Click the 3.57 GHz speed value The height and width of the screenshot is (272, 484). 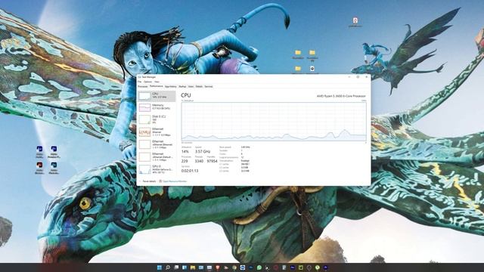tap(203, 151)
